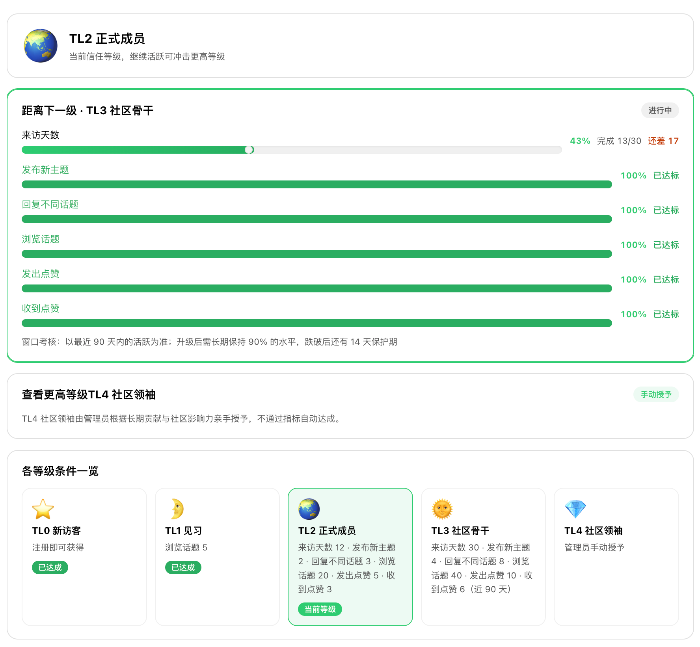Click the globe icon on TL2 正式成员 card
Image resolution: width=700 pixels, height=647 pixels.
click(x=309, y=509)
